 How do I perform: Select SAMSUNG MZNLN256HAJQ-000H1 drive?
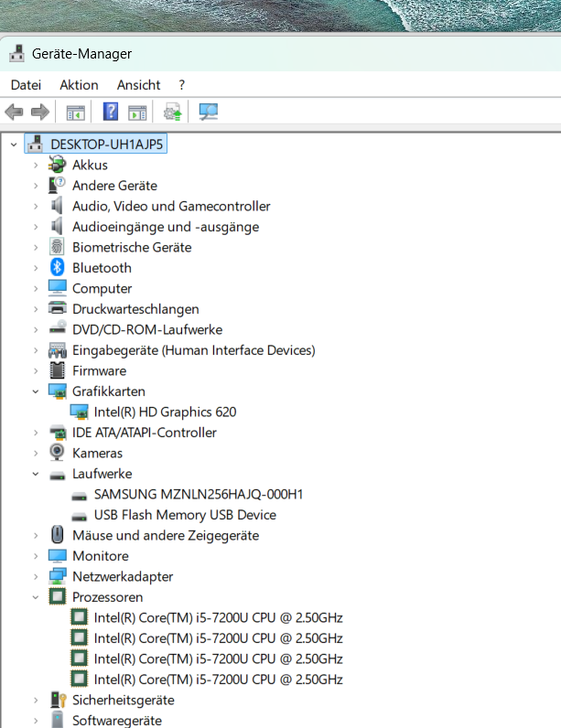click(x=199, y=494)
